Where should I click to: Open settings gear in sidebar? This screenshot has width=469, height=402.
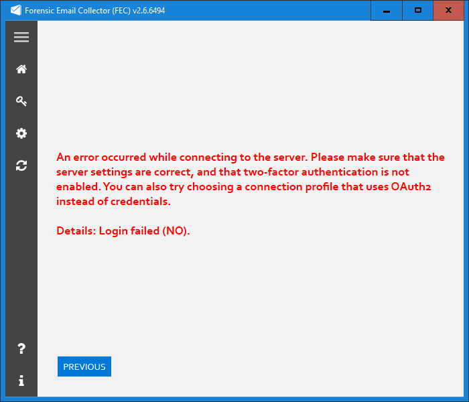(x=21, y=133)
